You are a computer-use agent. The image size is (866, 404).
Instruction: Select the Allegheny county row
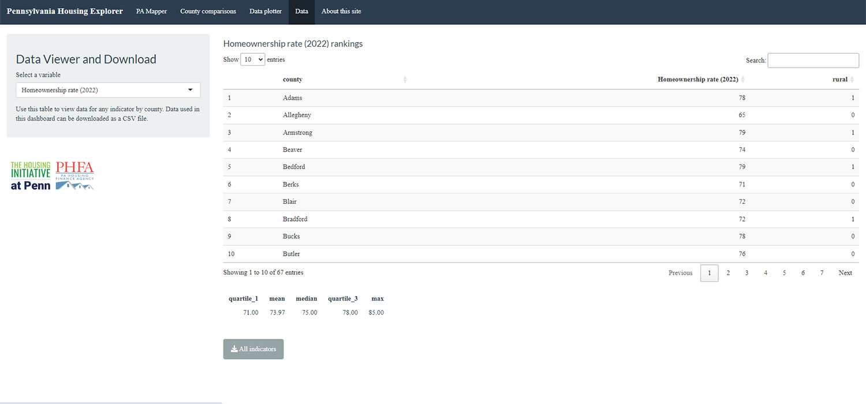click(297, 115)
